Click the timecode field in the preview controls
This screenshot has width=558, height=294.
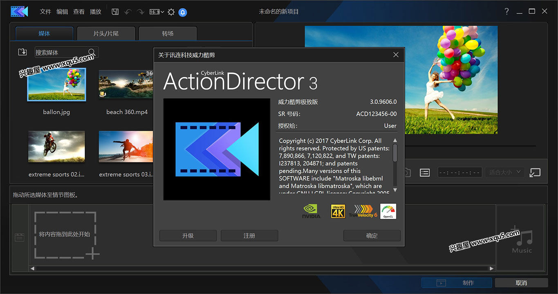[460, 172]
